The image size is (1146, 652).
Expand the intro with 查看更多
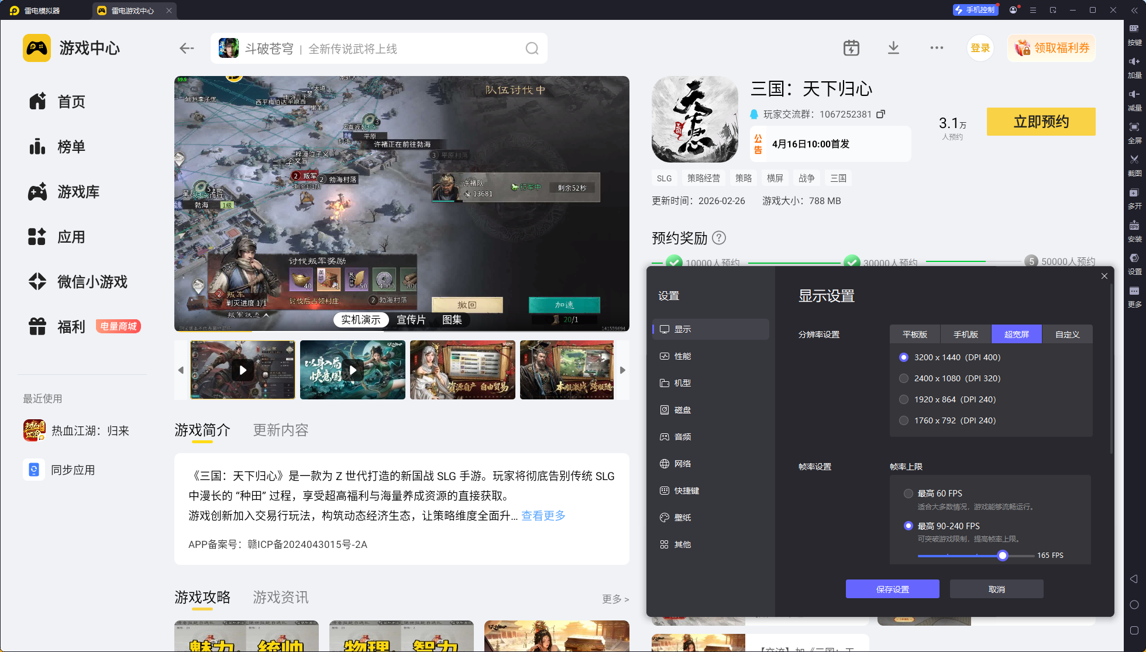click(x=543, y=515)
